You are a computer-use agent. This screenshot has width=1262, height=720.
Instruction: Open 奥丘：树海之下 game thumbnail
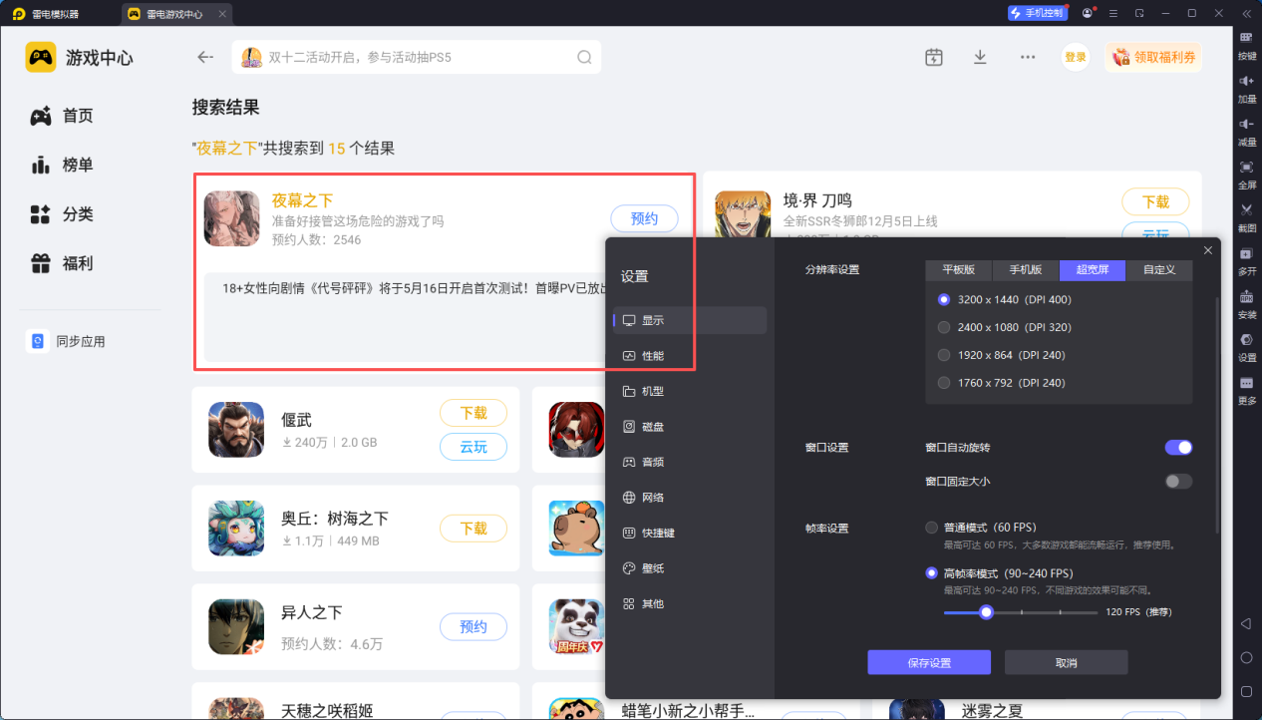coord(236,528)
